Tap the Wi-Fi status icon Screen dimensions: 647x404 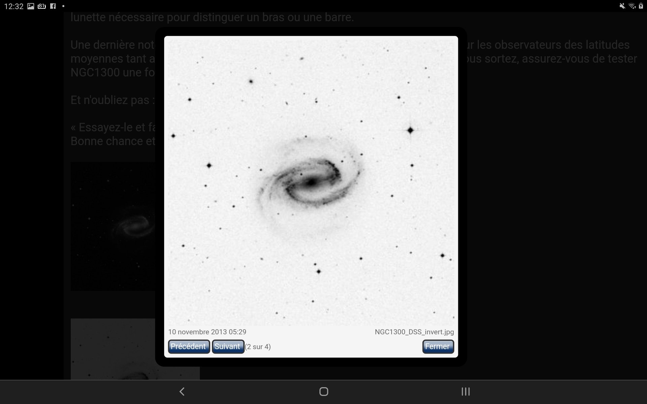coord(632,6)
